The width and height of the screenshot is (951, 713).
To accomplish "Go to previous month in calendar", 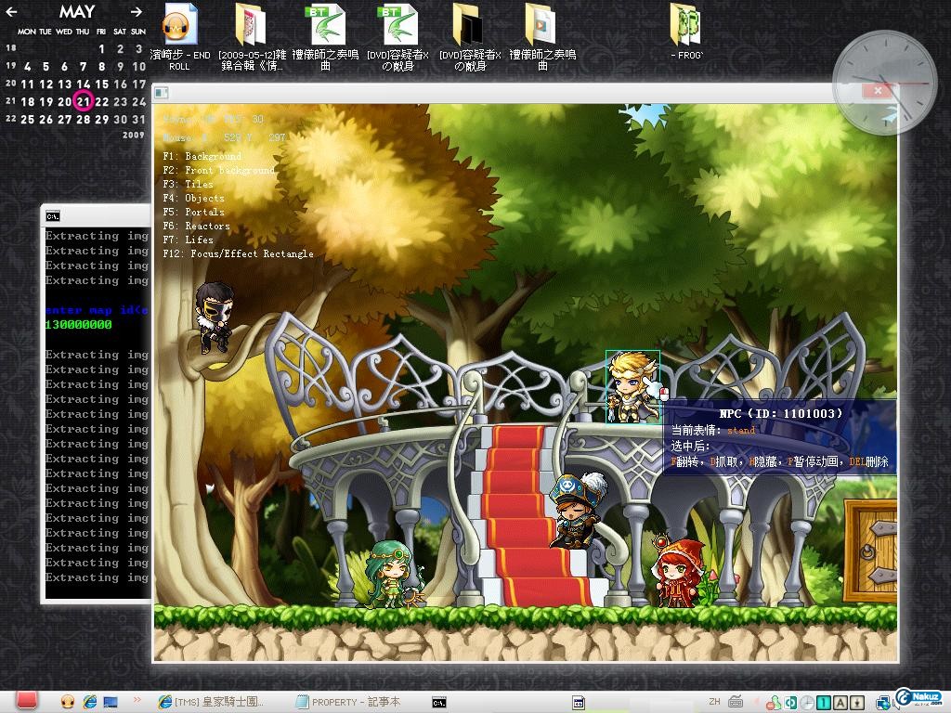I will click(12, 12).
